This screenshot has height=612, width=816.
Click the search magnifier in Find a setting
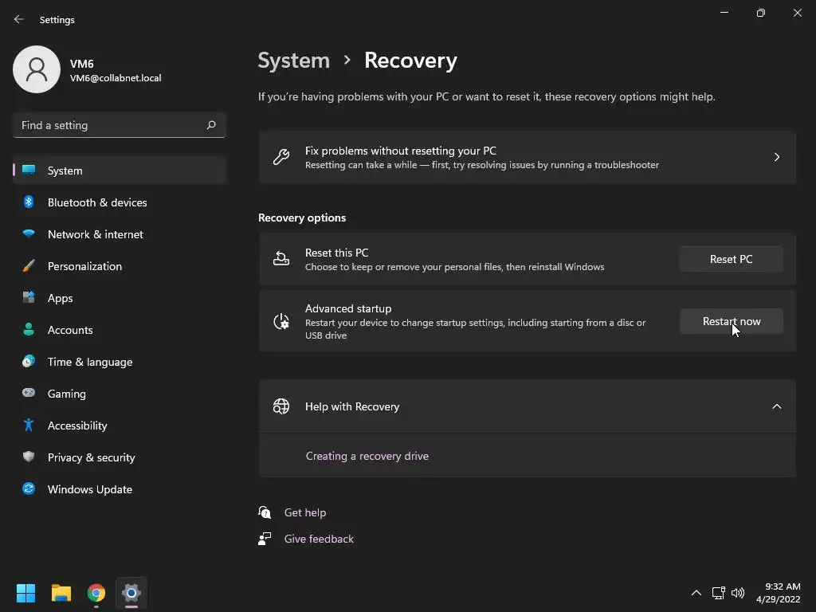click(211, 125)
